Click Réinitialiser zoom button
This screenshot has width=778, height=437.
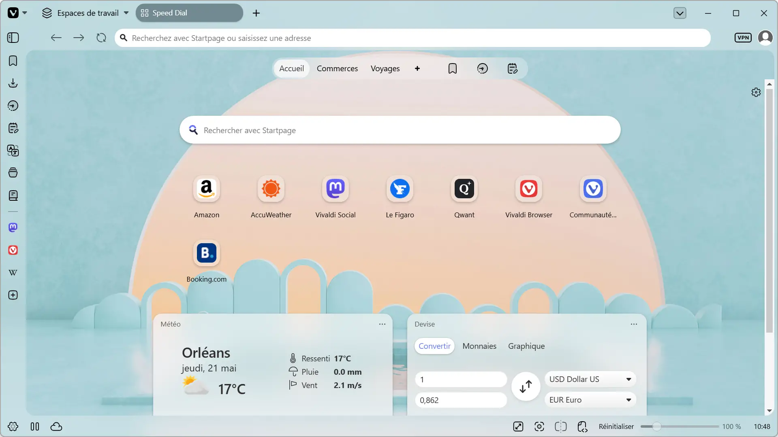(x=616, y=426)
